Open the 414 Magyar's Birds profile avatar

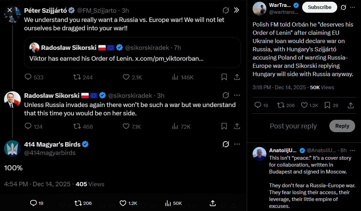12,148
